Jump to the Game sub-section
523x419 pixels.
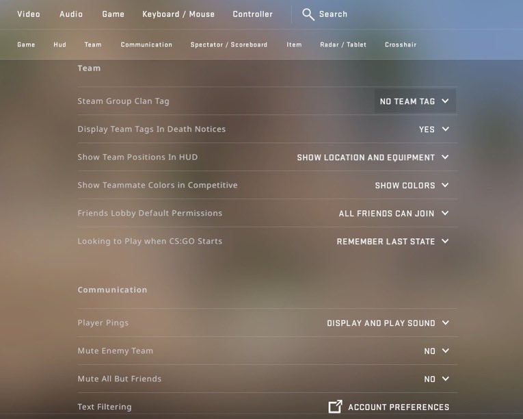(26, 45)
